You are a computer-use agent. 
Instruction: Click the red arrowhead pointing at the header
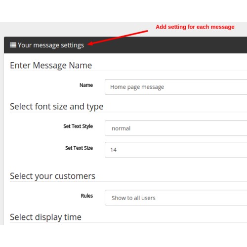(91, 43)
